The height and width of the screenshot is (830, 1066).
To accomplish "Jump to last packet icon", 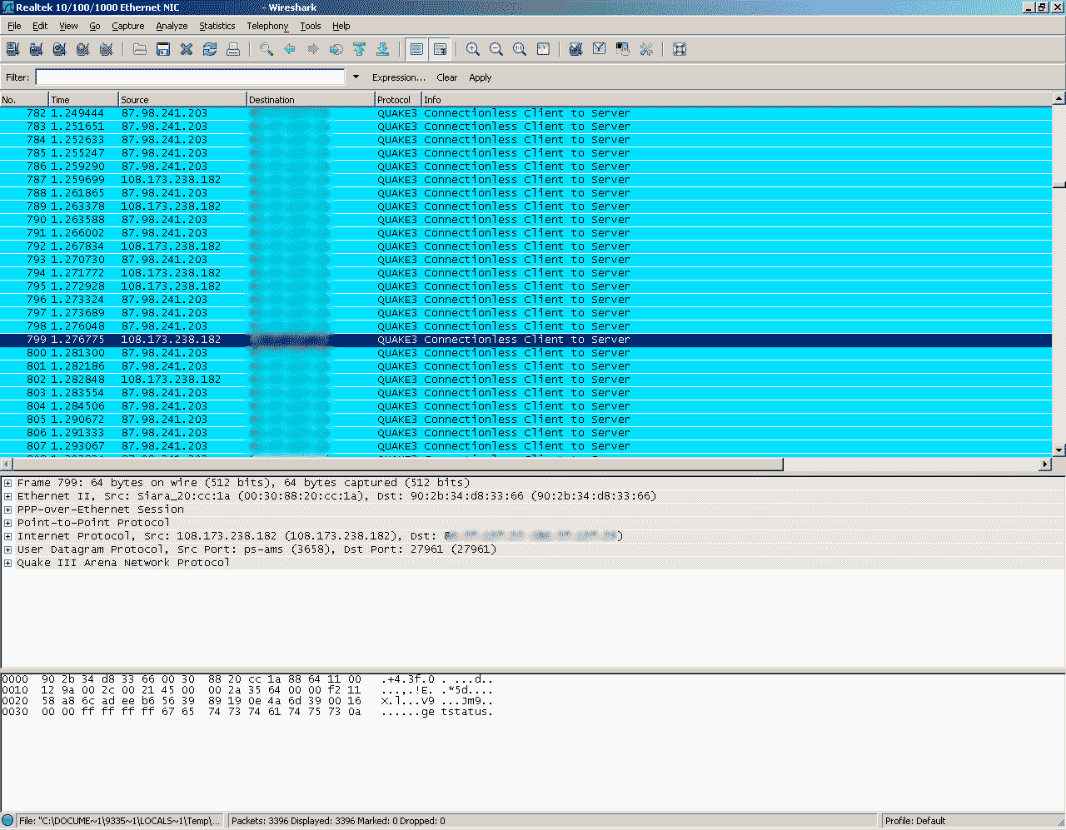I will click(383, 50).
